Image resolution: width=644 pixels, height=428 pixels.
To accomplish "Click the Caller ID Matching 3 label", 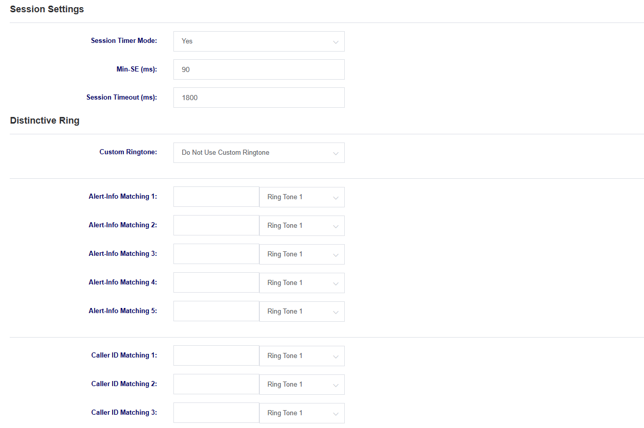I will click(124, 412).
